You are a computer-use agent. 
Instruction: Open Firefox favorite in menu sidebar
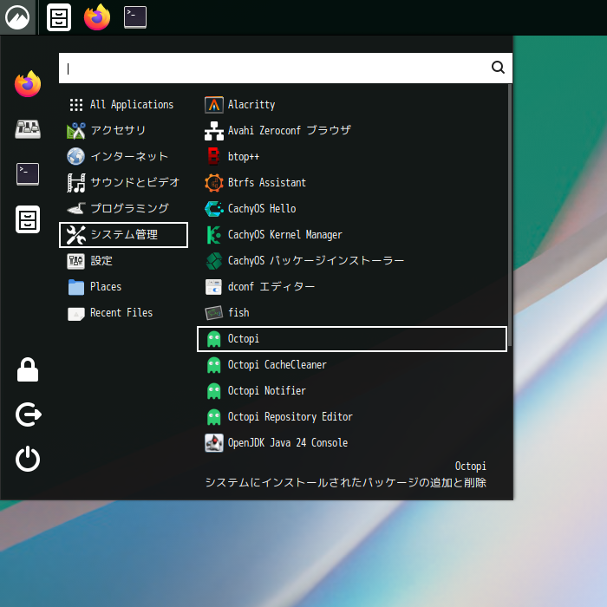click(x=28, y=84)
